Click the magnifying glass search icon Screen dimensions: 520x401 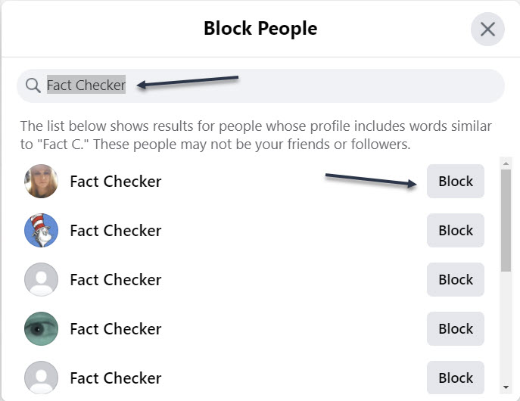tap(33, 85)
